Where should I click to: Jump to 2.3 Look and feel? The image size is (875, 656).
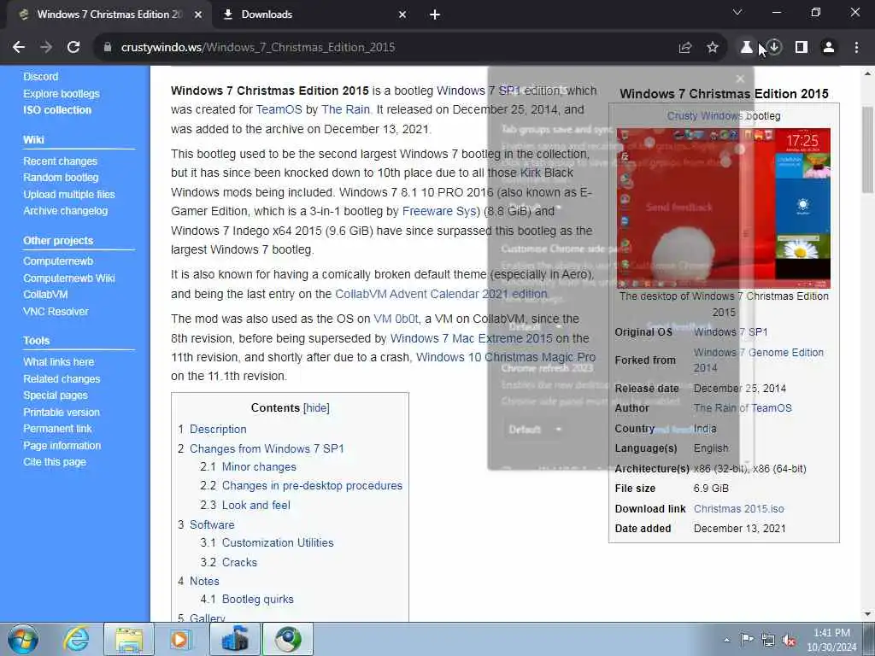pyautogui.click(x=256, y=505)
